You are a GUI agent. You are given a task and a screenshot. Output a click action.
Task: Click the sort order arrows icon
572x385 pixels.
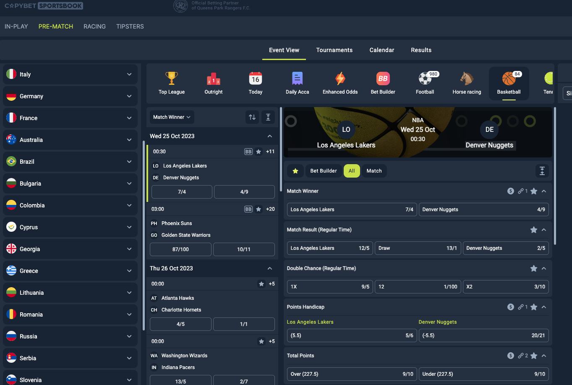pyautogui.click(x=252, y=117)
